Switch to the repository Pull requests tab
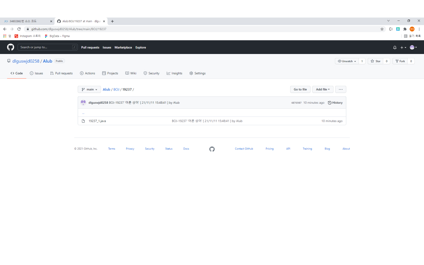The width and height of the screenshot is (424, 265). tap(61, 73)
